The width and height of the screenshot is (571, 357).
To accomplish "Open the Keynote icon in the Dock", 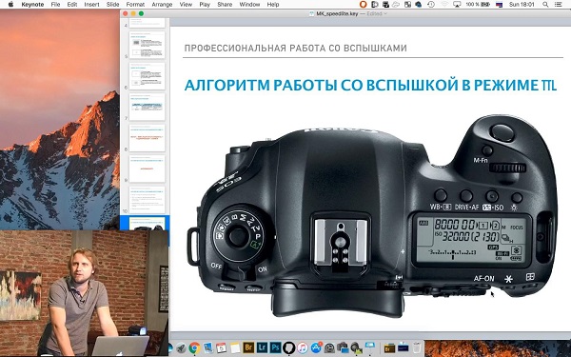I will click(370, 347).
